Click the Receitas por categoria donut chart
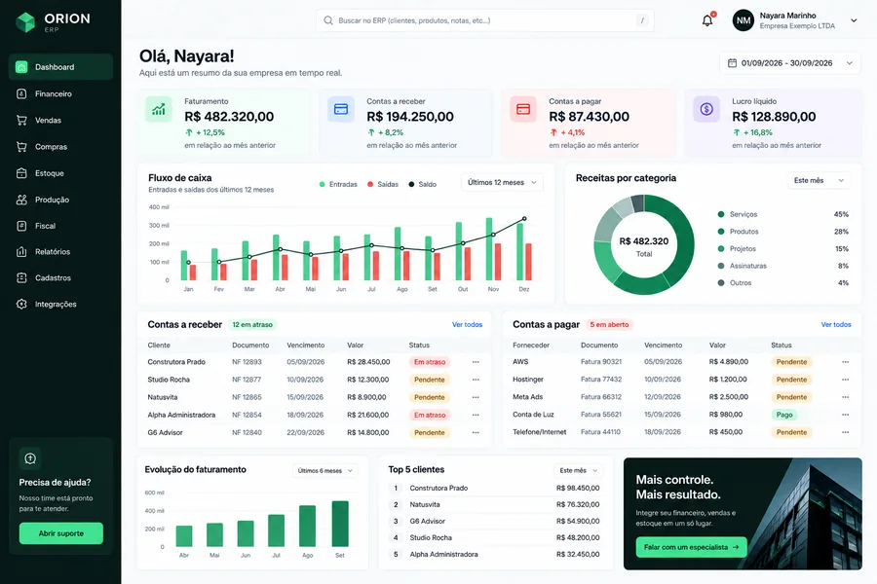Image resolution: width=877 pixels, height=584 pixels. [644, 244]
